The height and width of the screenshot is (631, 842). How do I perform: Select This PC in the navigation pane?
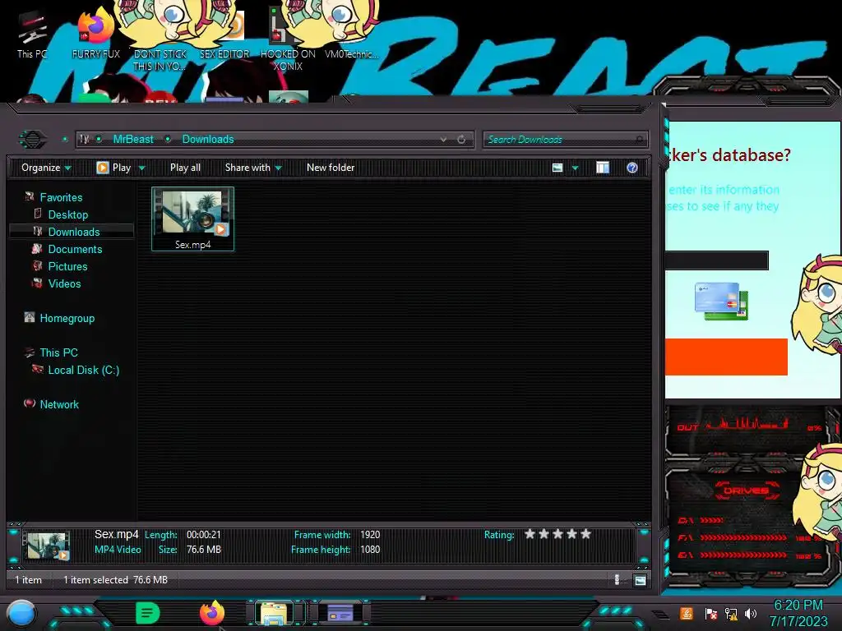click(x=59, y=352)
